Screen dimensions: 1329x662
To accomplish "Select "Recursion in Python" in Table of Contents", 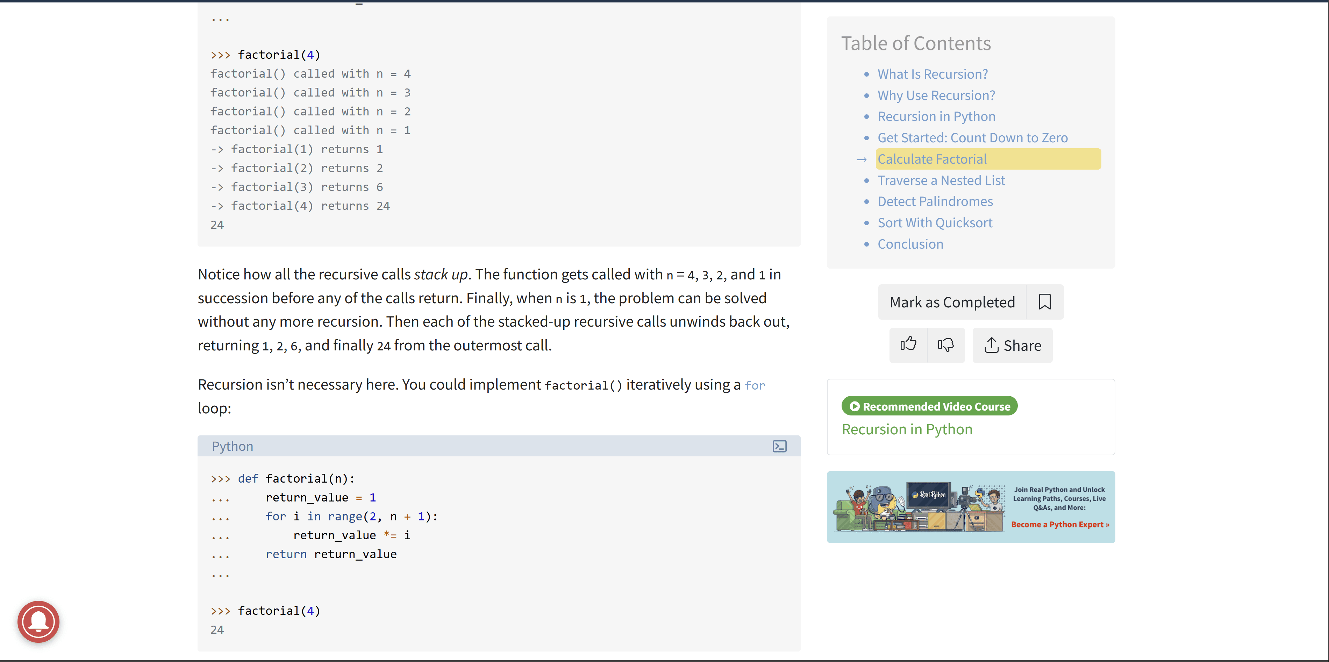I will pos(936,116).
